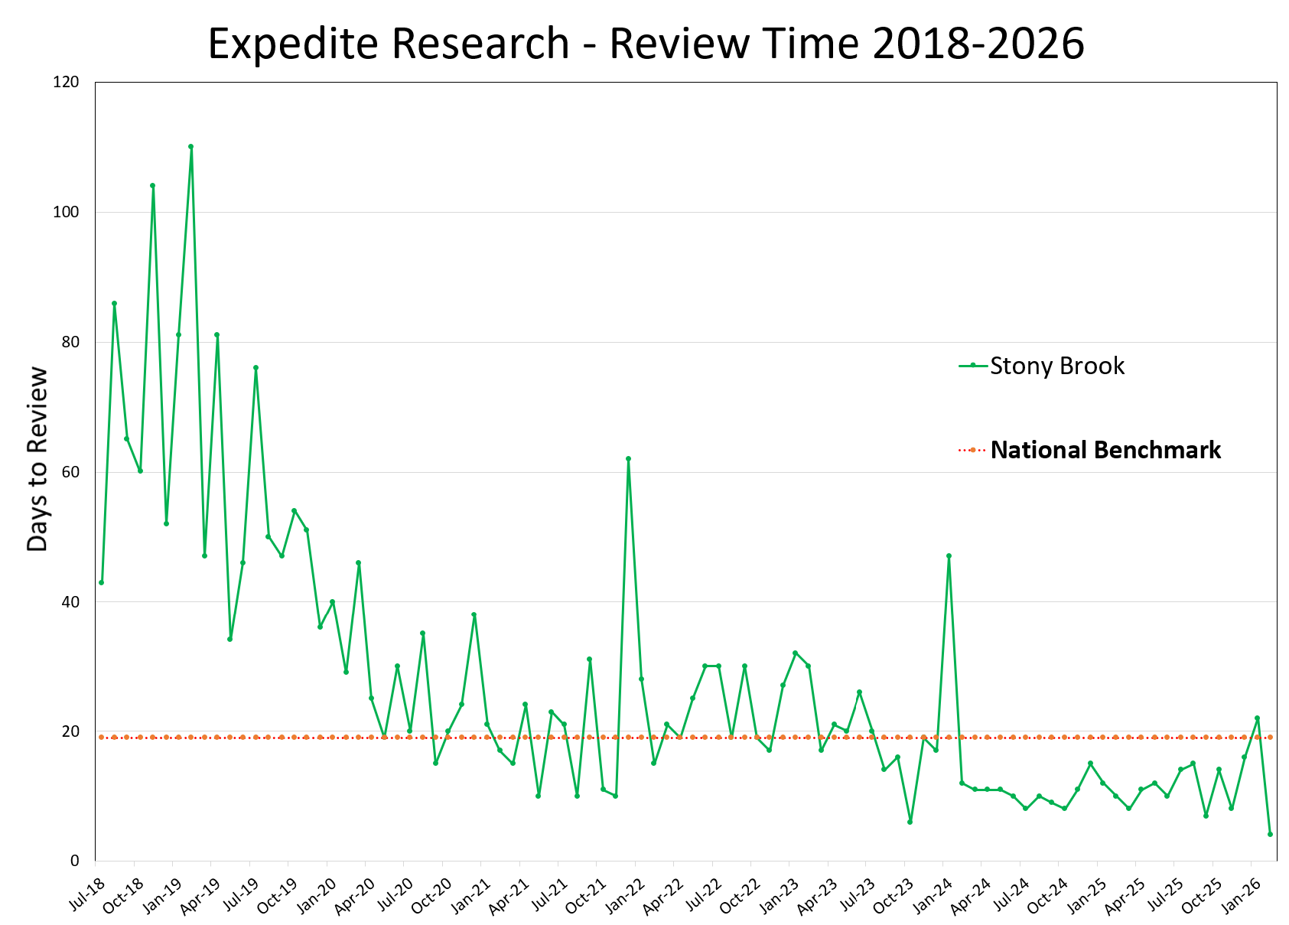Click the first data point at Jul-18
The width and height of the screenshot is (1289, 925).
tap(101, 582)
